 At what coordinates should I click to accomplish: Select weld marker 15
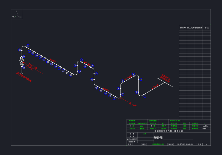(92, 66)
